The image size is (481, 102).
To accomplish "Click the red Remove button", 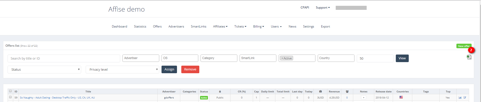I will (x=190, y=69).
